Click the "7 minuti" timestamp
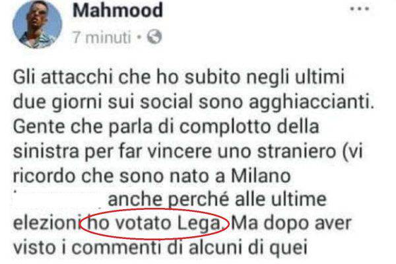396x264 pixels. [102, 37]
